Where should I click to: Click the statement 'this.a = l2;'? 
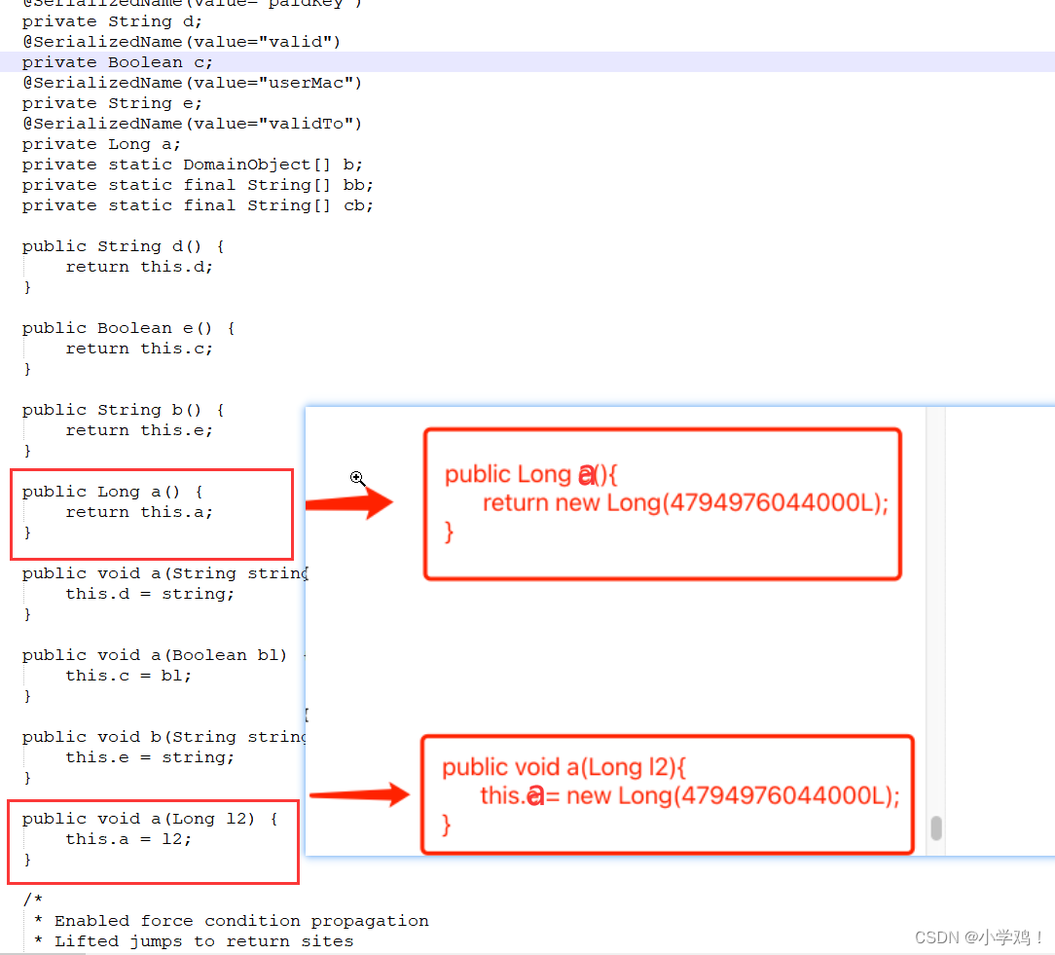click(x=127, y=839)
